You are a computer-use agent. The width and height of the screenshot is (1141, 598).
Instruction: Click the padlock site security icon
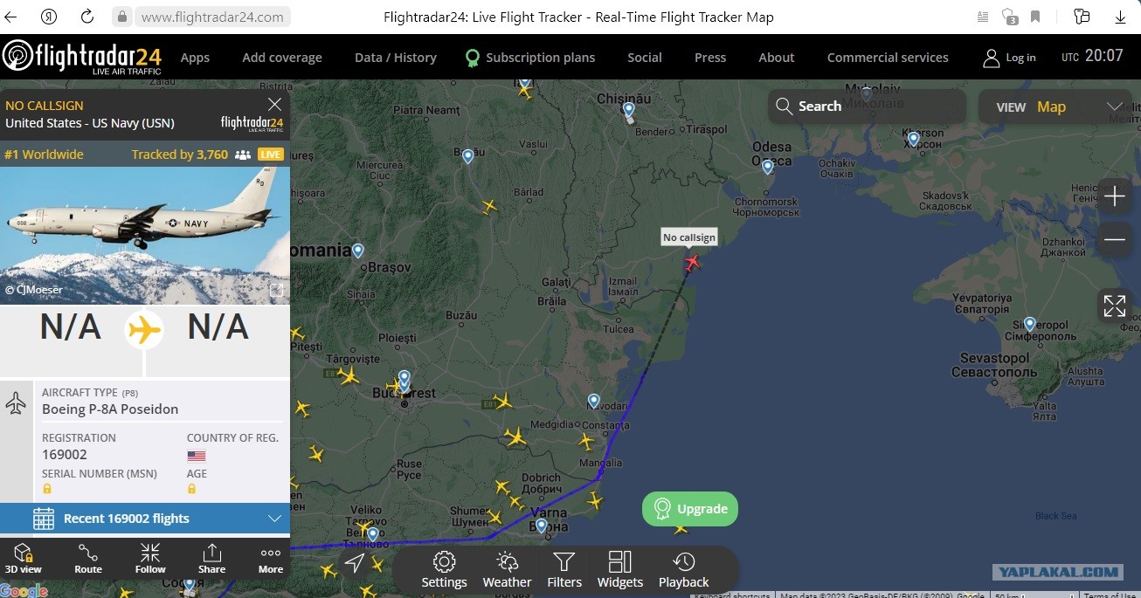[122, 17]
